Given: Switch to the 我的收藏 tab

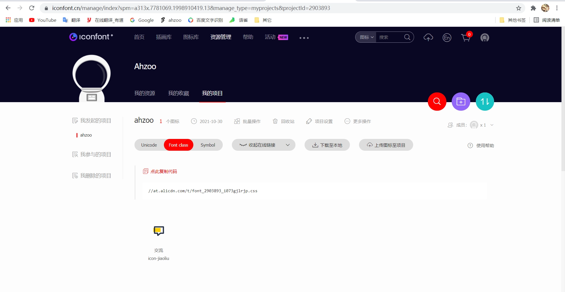Looking at the screenshot, I should (178, 93).
